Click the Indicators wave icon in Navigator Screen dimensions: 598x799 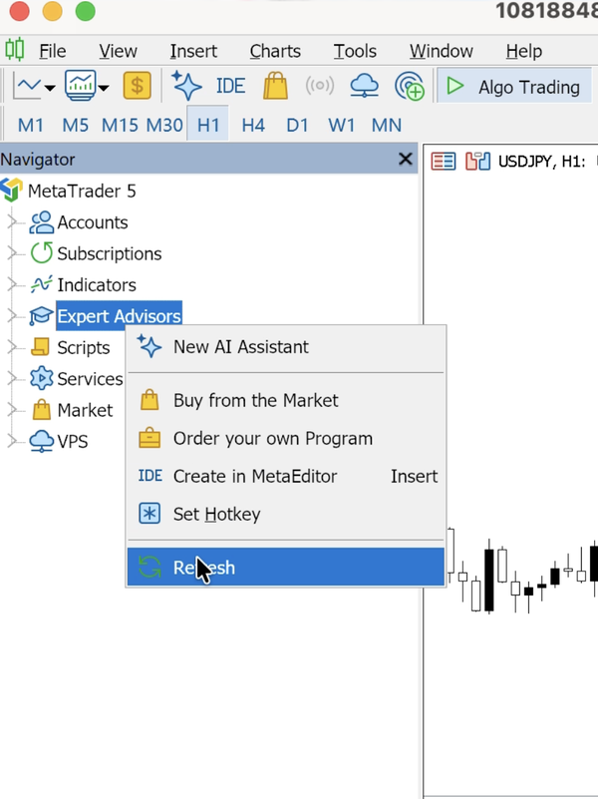[41, 284]
